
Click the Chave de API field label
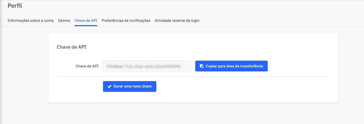point(87,66)
